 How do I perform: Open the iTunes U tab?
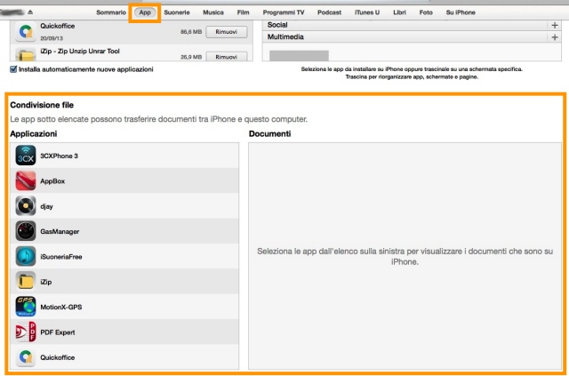pyautogui.click(x=367, y=12)
